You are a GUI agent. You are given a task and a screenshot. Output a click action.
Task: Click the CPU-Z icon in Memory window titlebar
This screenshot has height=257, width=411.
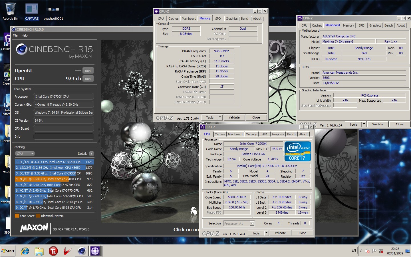(156, 11)
